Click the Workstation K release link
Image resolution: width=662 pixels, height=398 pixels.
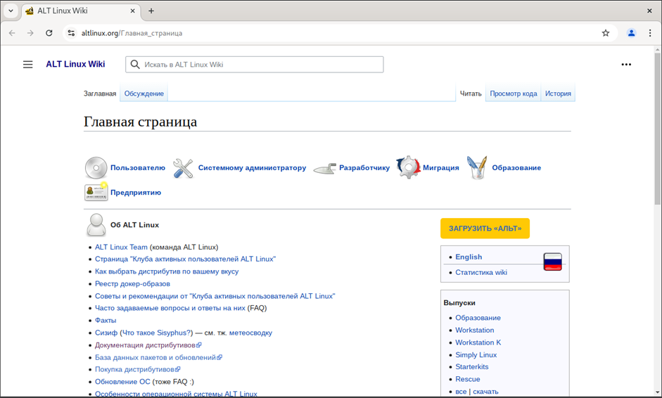pos(478,342)
